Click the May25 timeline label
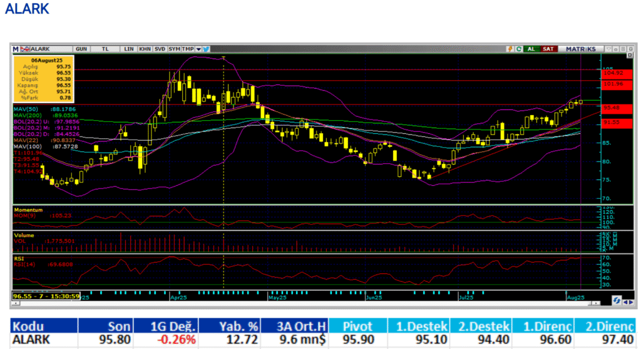641x349 pixels. point(277,298)
